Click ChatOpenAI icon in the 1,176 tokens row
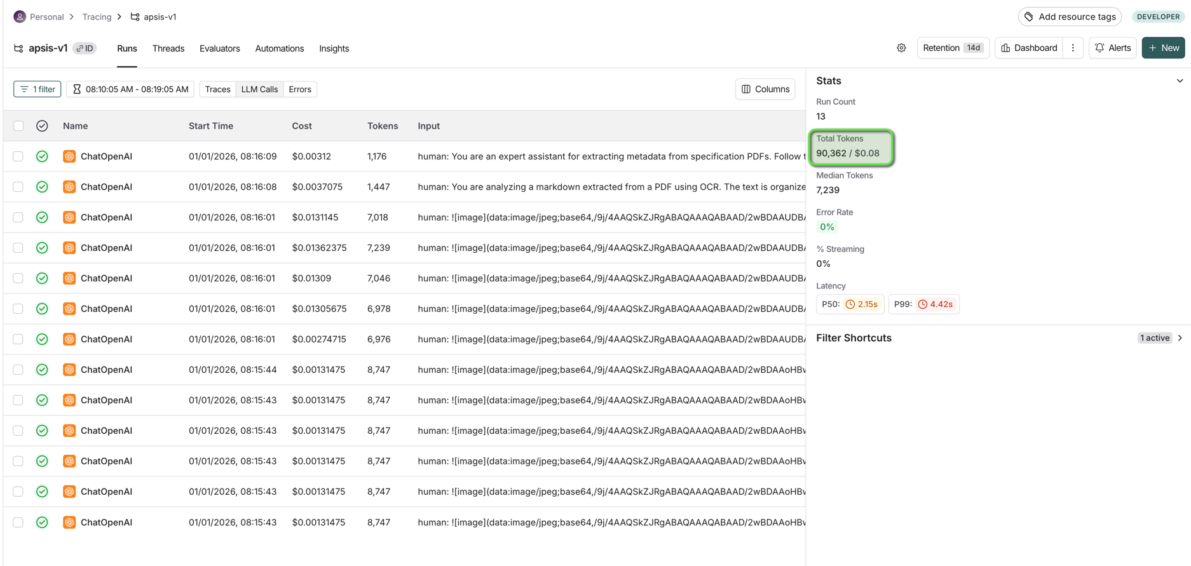This screenshot has width=1191, height=566. pos(69,156)
